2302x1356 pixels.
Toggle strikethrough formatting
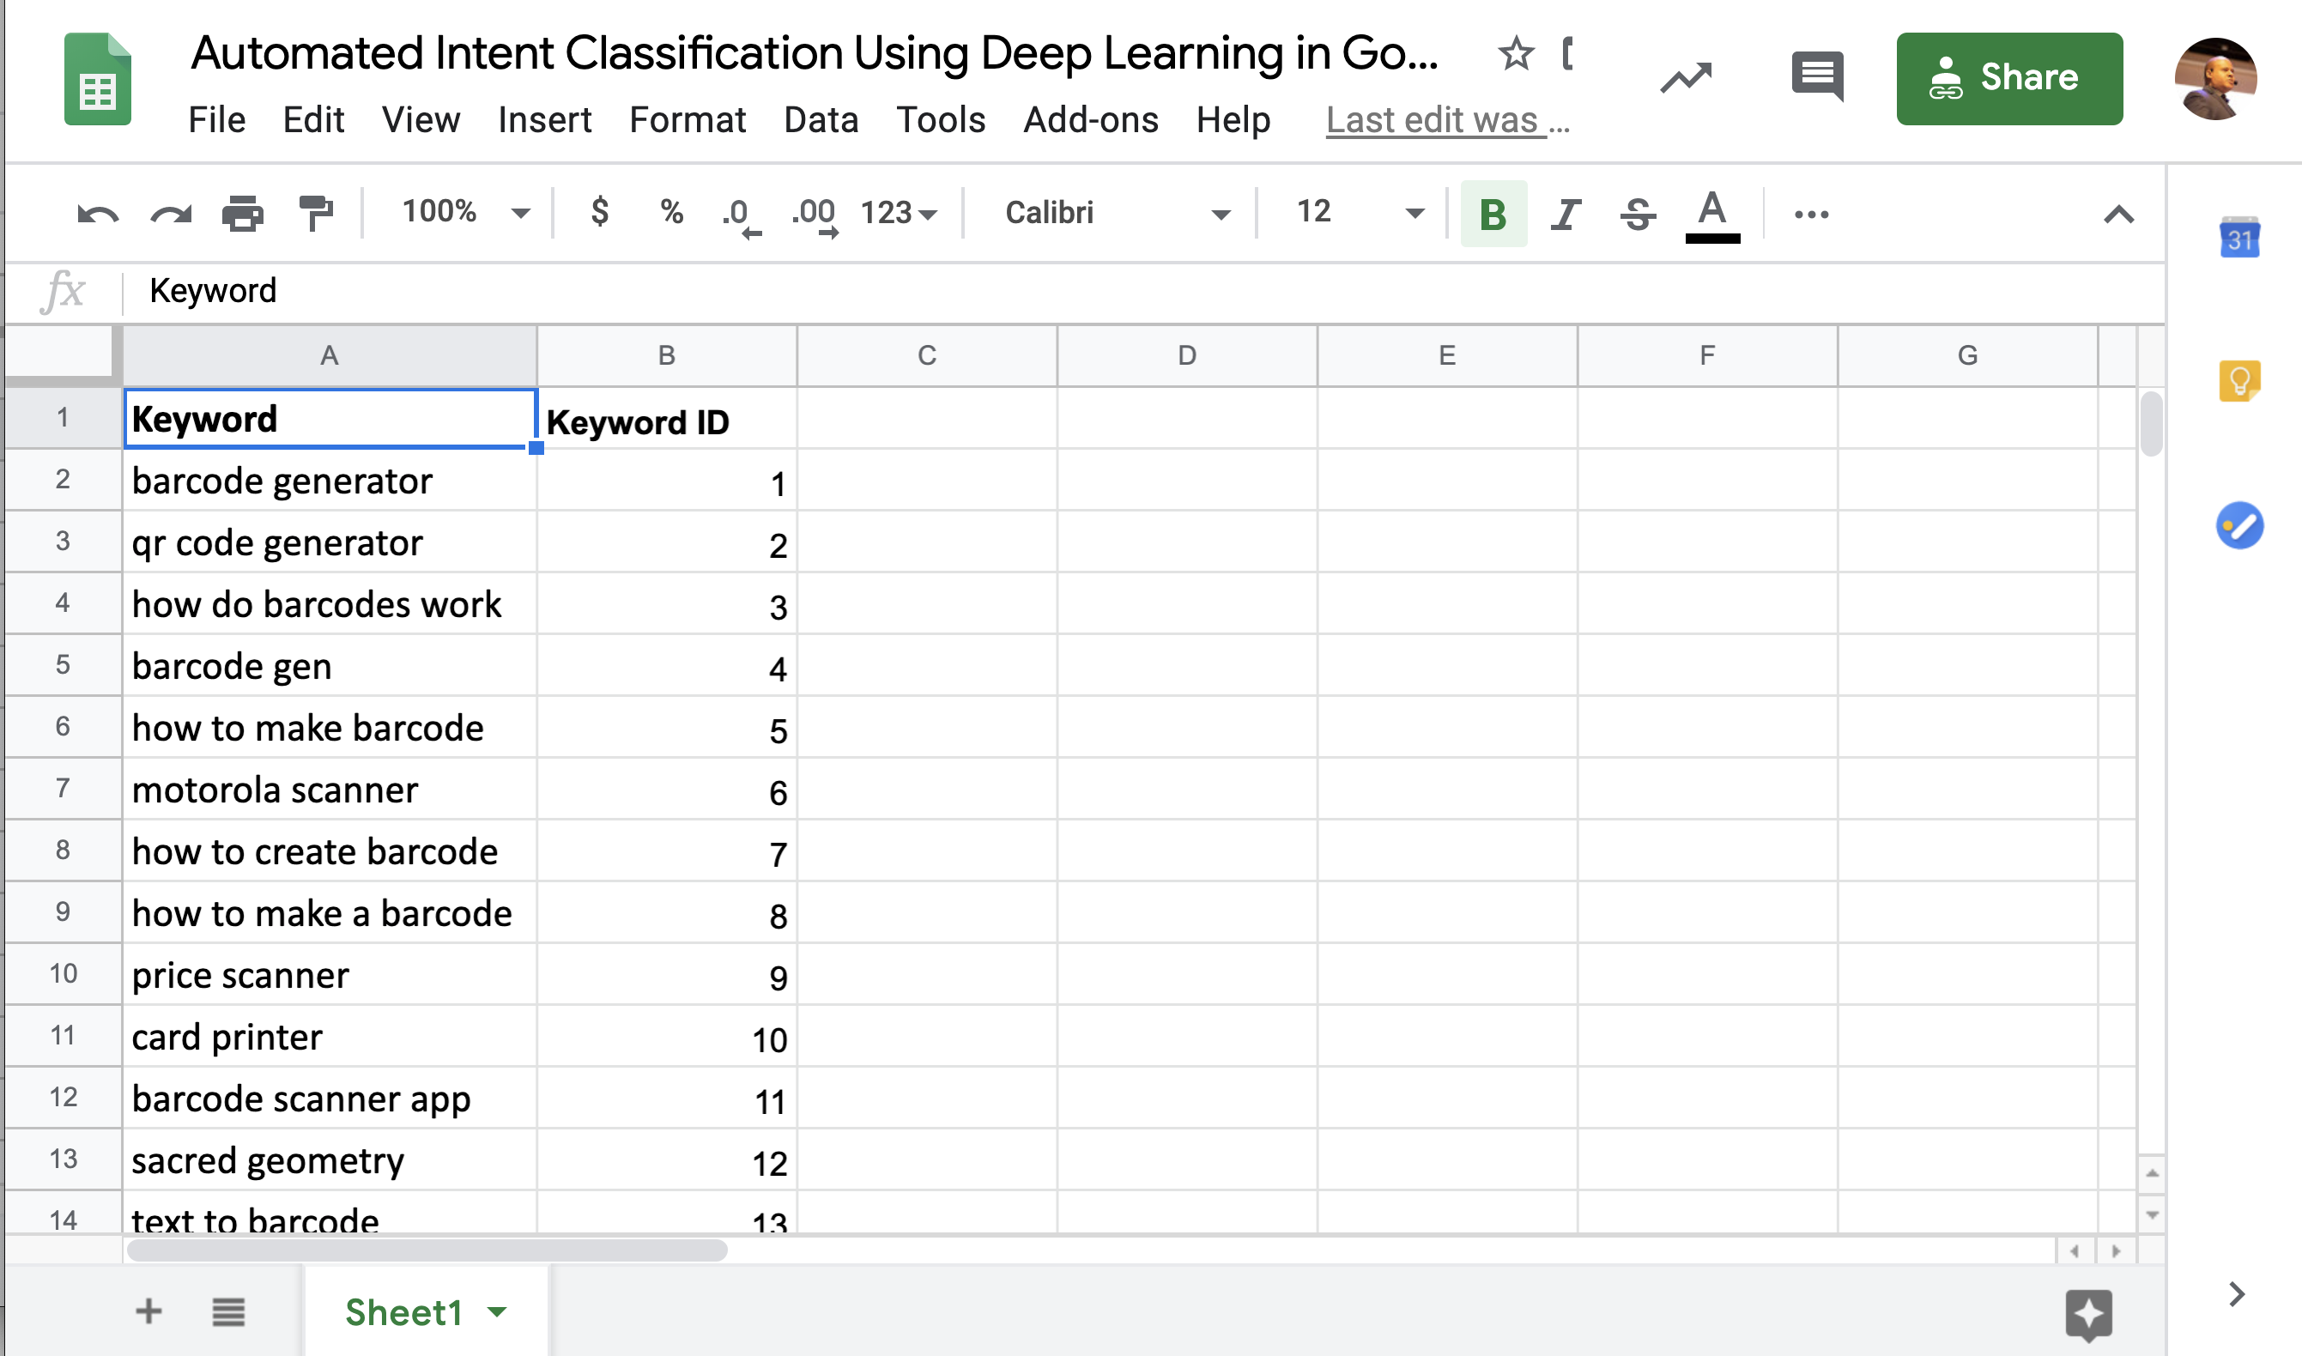pyautogui.click(x=1638, y=215)
